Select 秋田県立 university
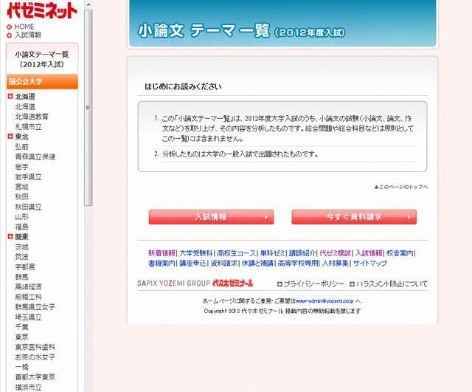 coord(28,207)
